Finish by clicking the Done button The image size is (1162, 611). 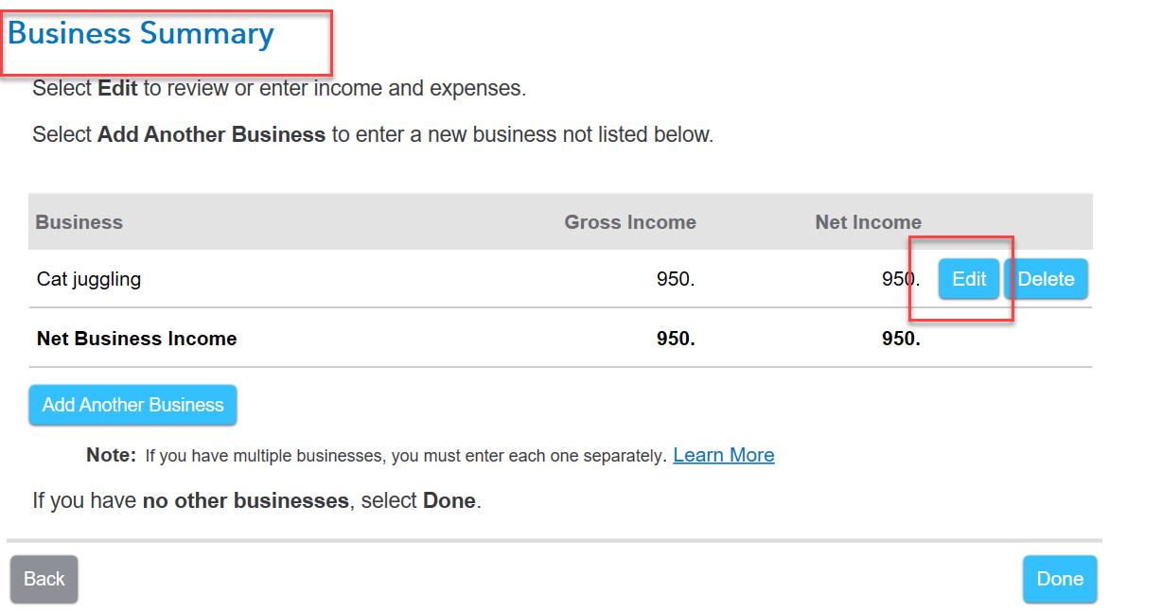pyautogui.click(x=1059, y=579)
